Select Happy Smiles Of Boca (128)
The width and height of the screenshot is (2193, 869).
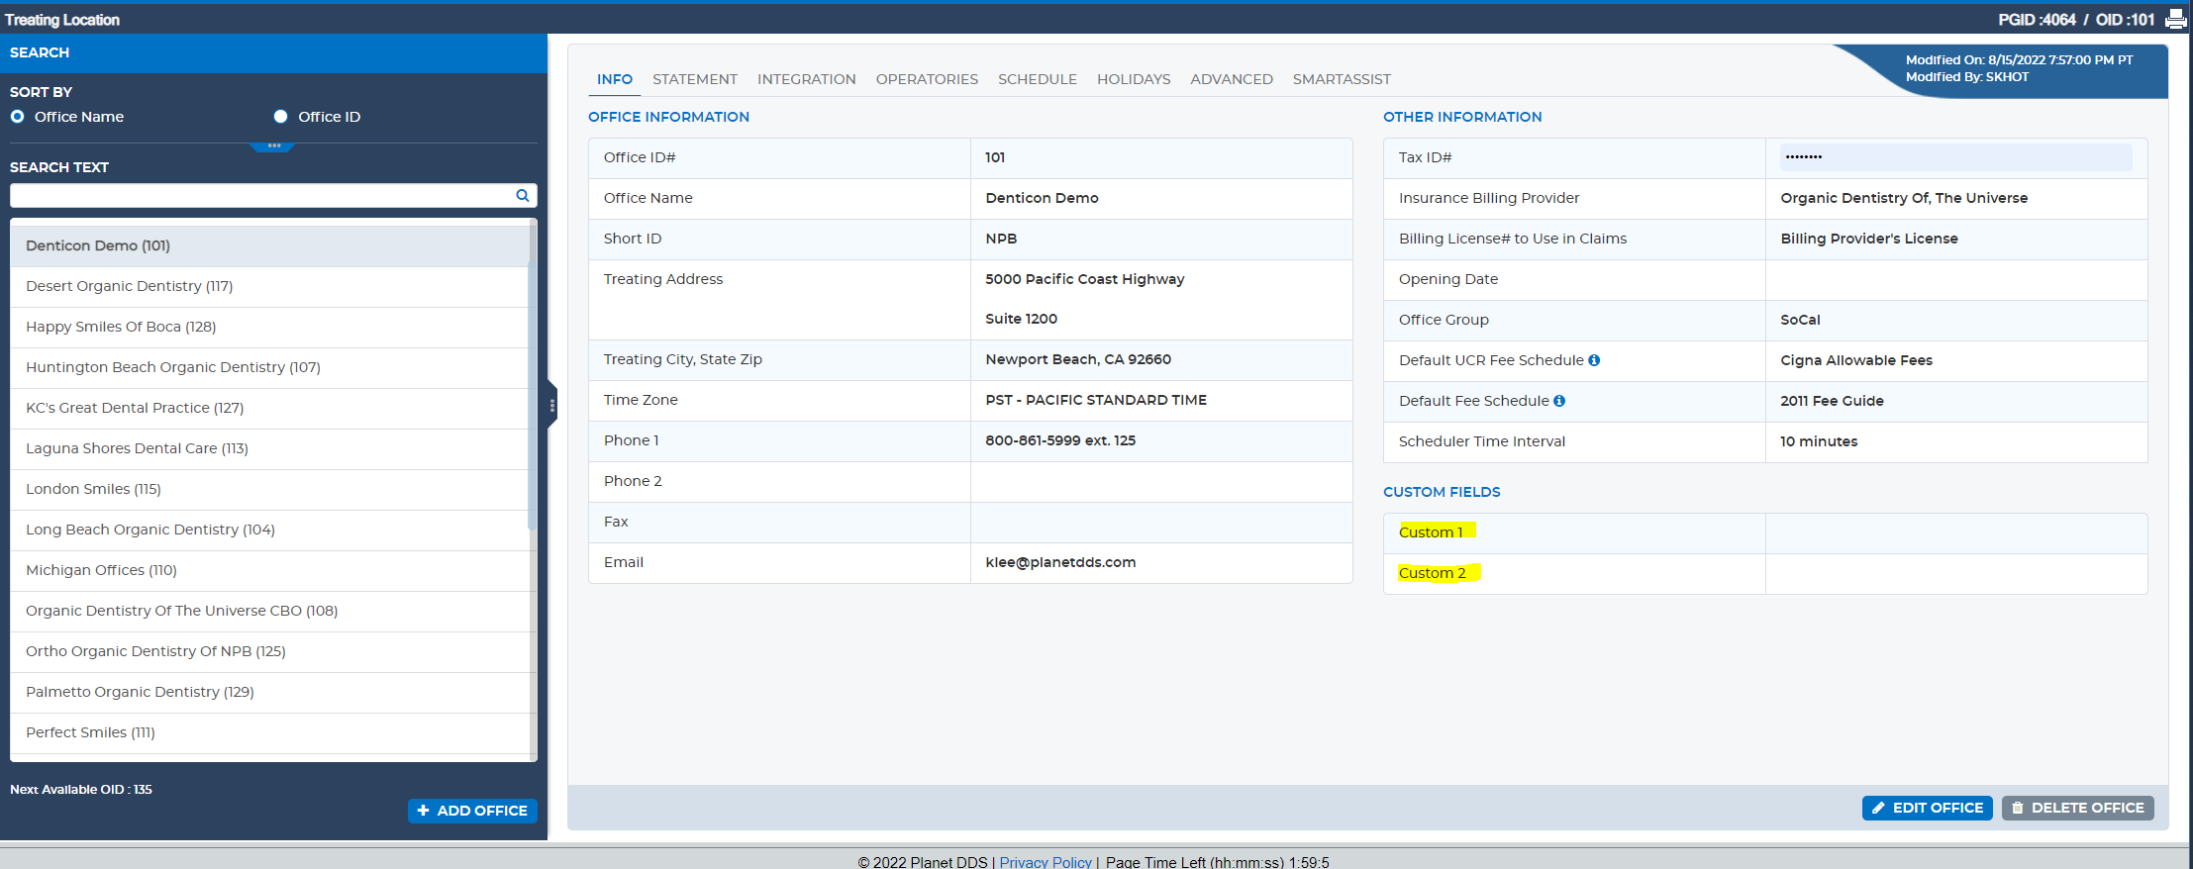pyautogui.click(x=269, y=327)
